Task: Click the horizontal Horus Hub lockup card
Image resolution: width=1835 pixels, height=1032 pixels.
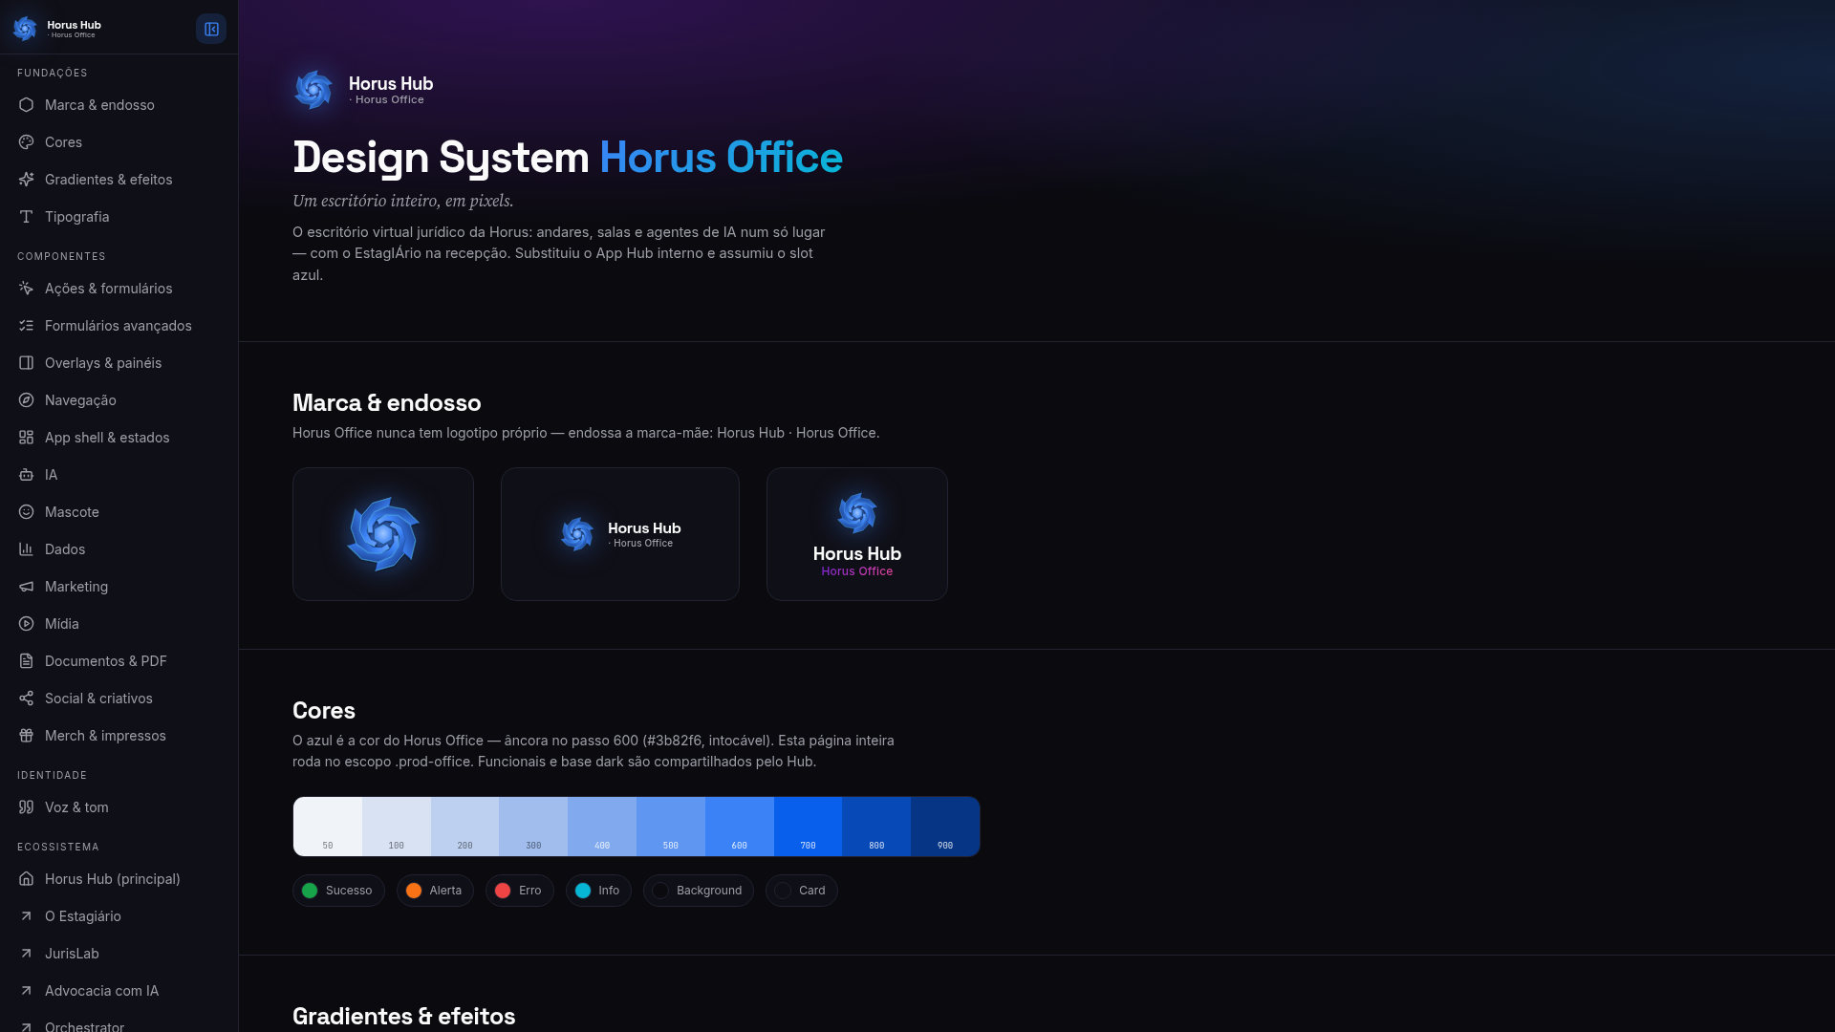Action: point(620,534)
